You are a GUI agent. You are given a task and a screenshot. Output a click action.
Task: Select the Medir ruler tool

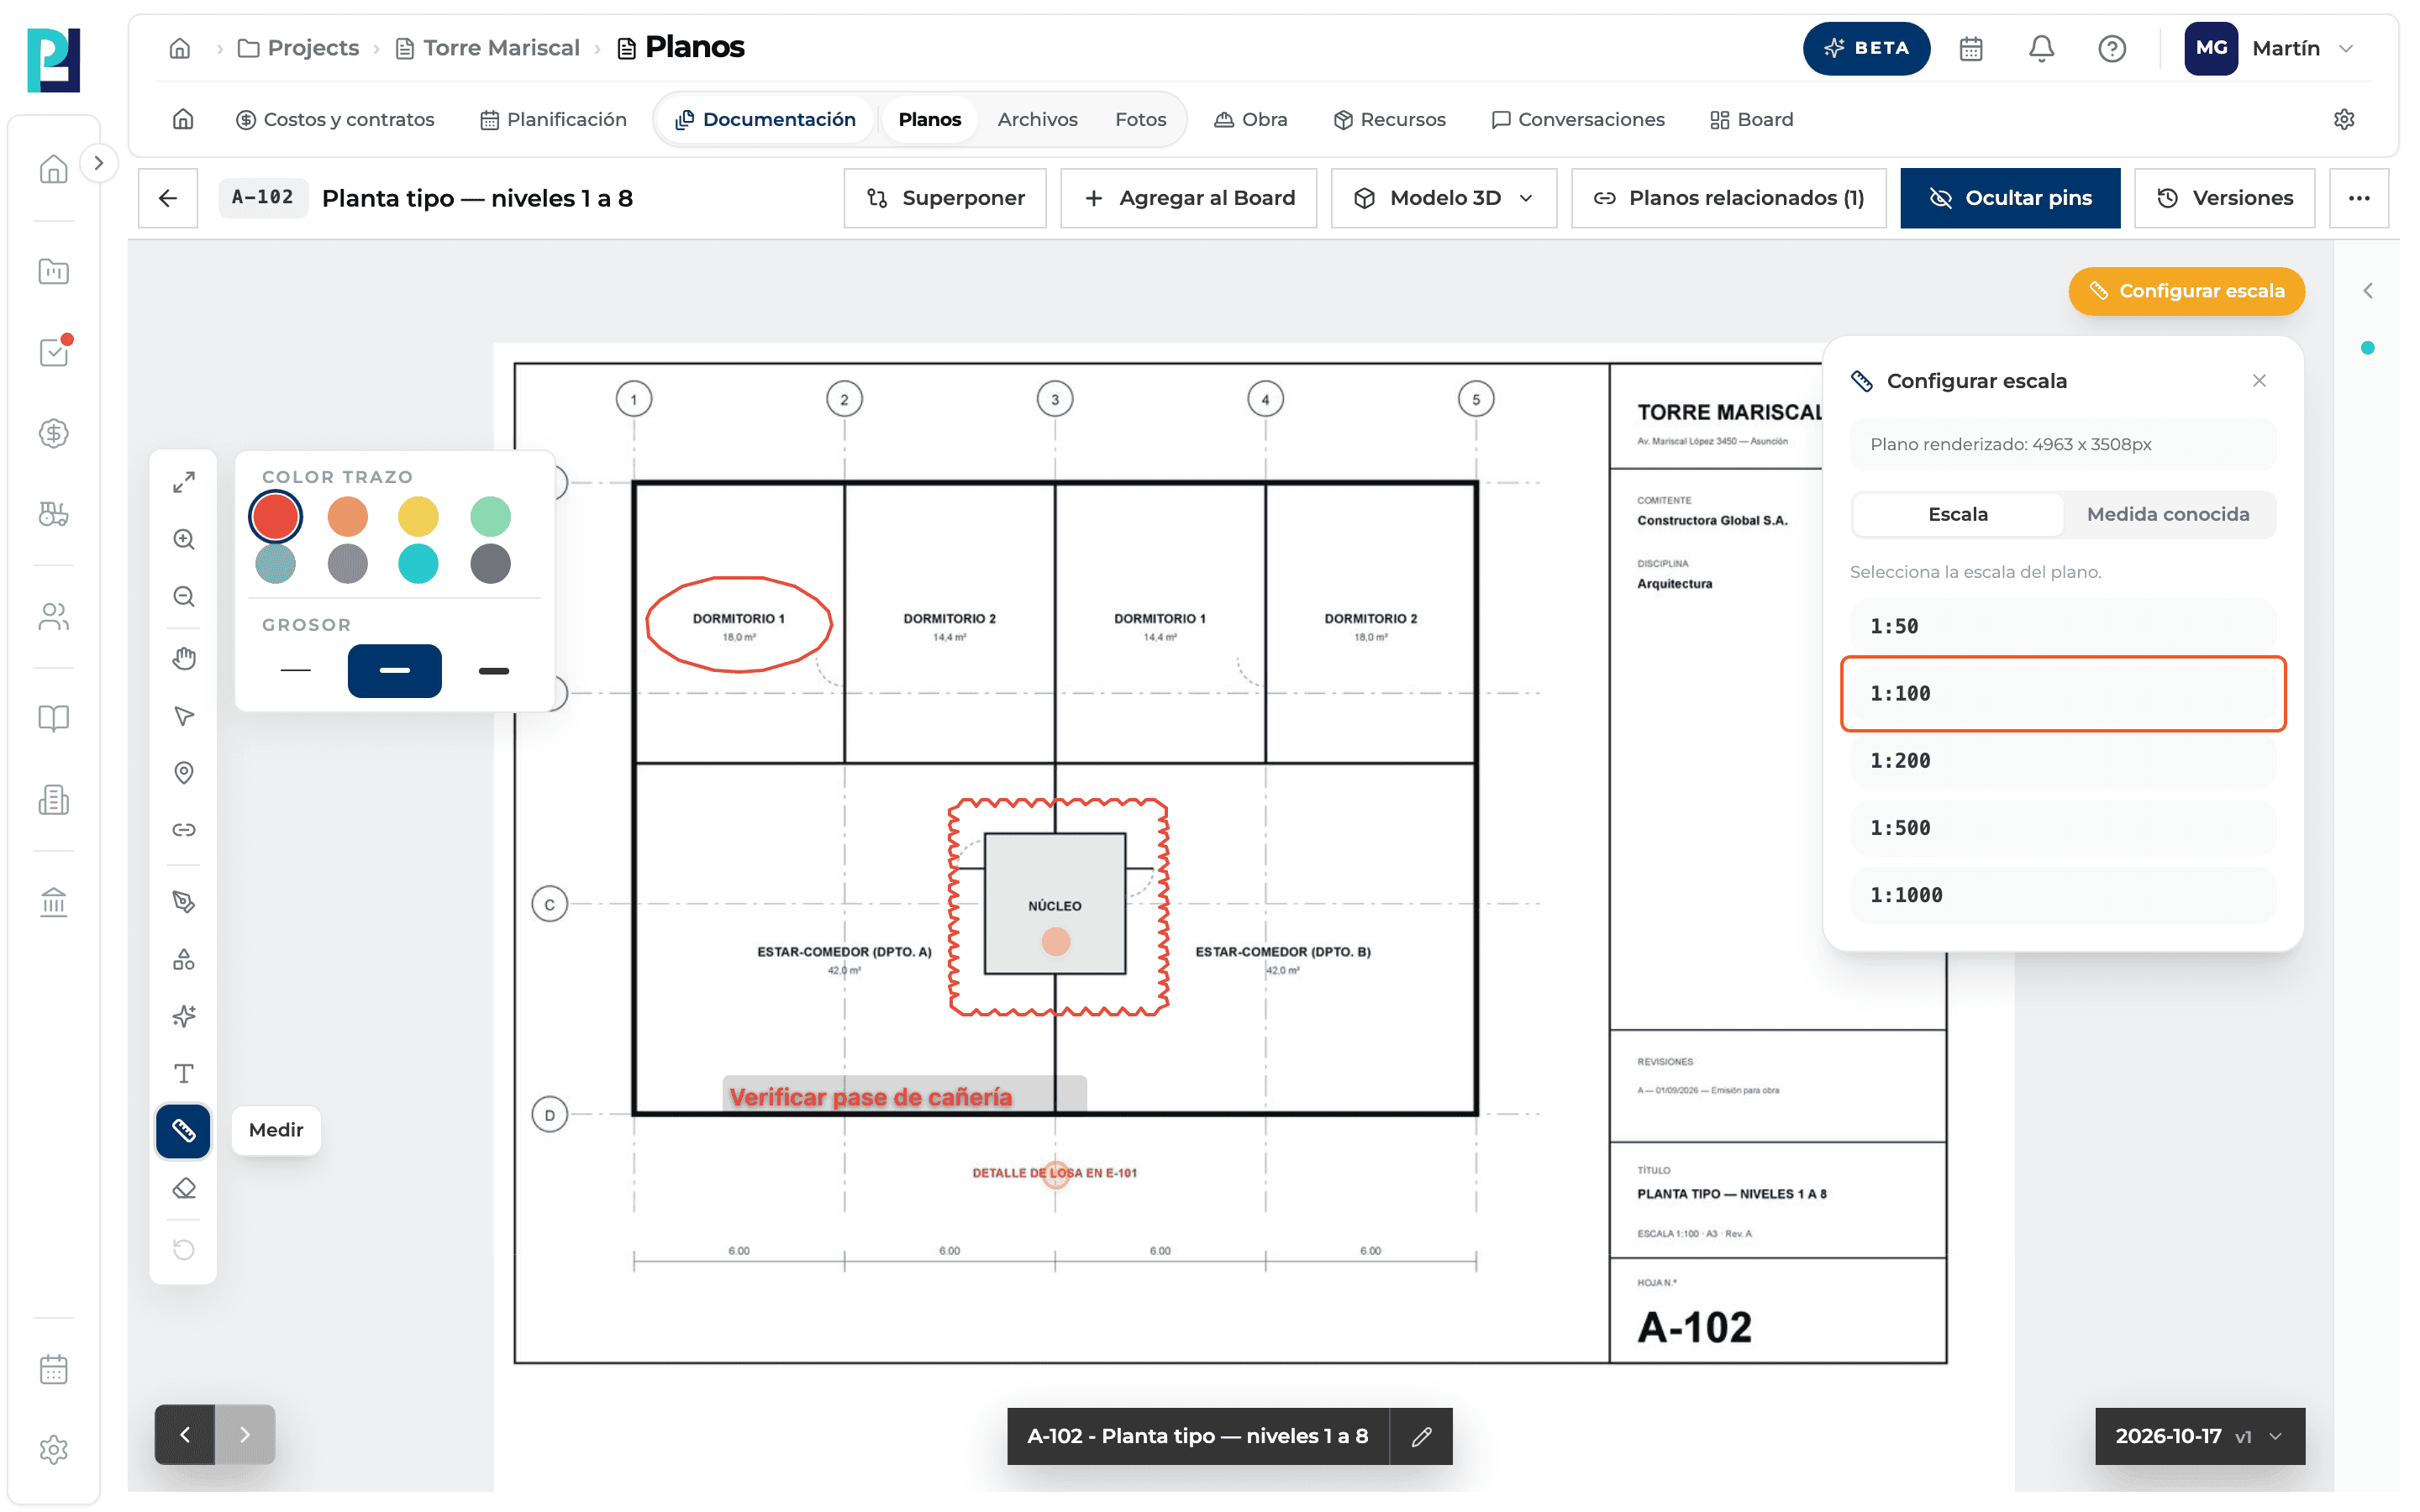pyautogui.click(x=183, y=1130)
